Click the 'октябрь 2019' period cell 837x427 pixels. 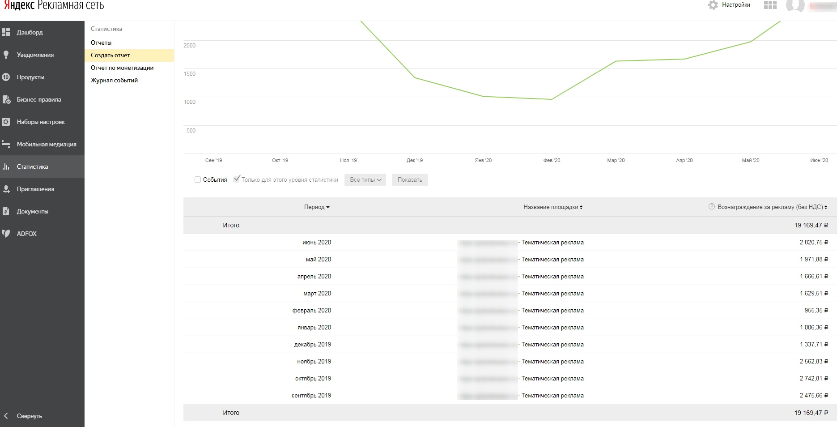click(313, 378)
